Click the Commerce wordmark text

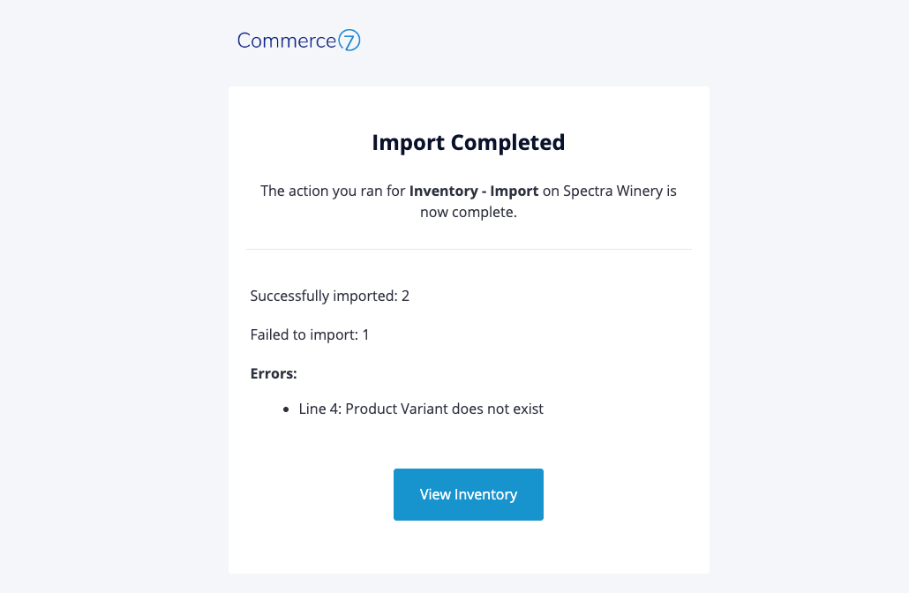click(x=284, y=41)
